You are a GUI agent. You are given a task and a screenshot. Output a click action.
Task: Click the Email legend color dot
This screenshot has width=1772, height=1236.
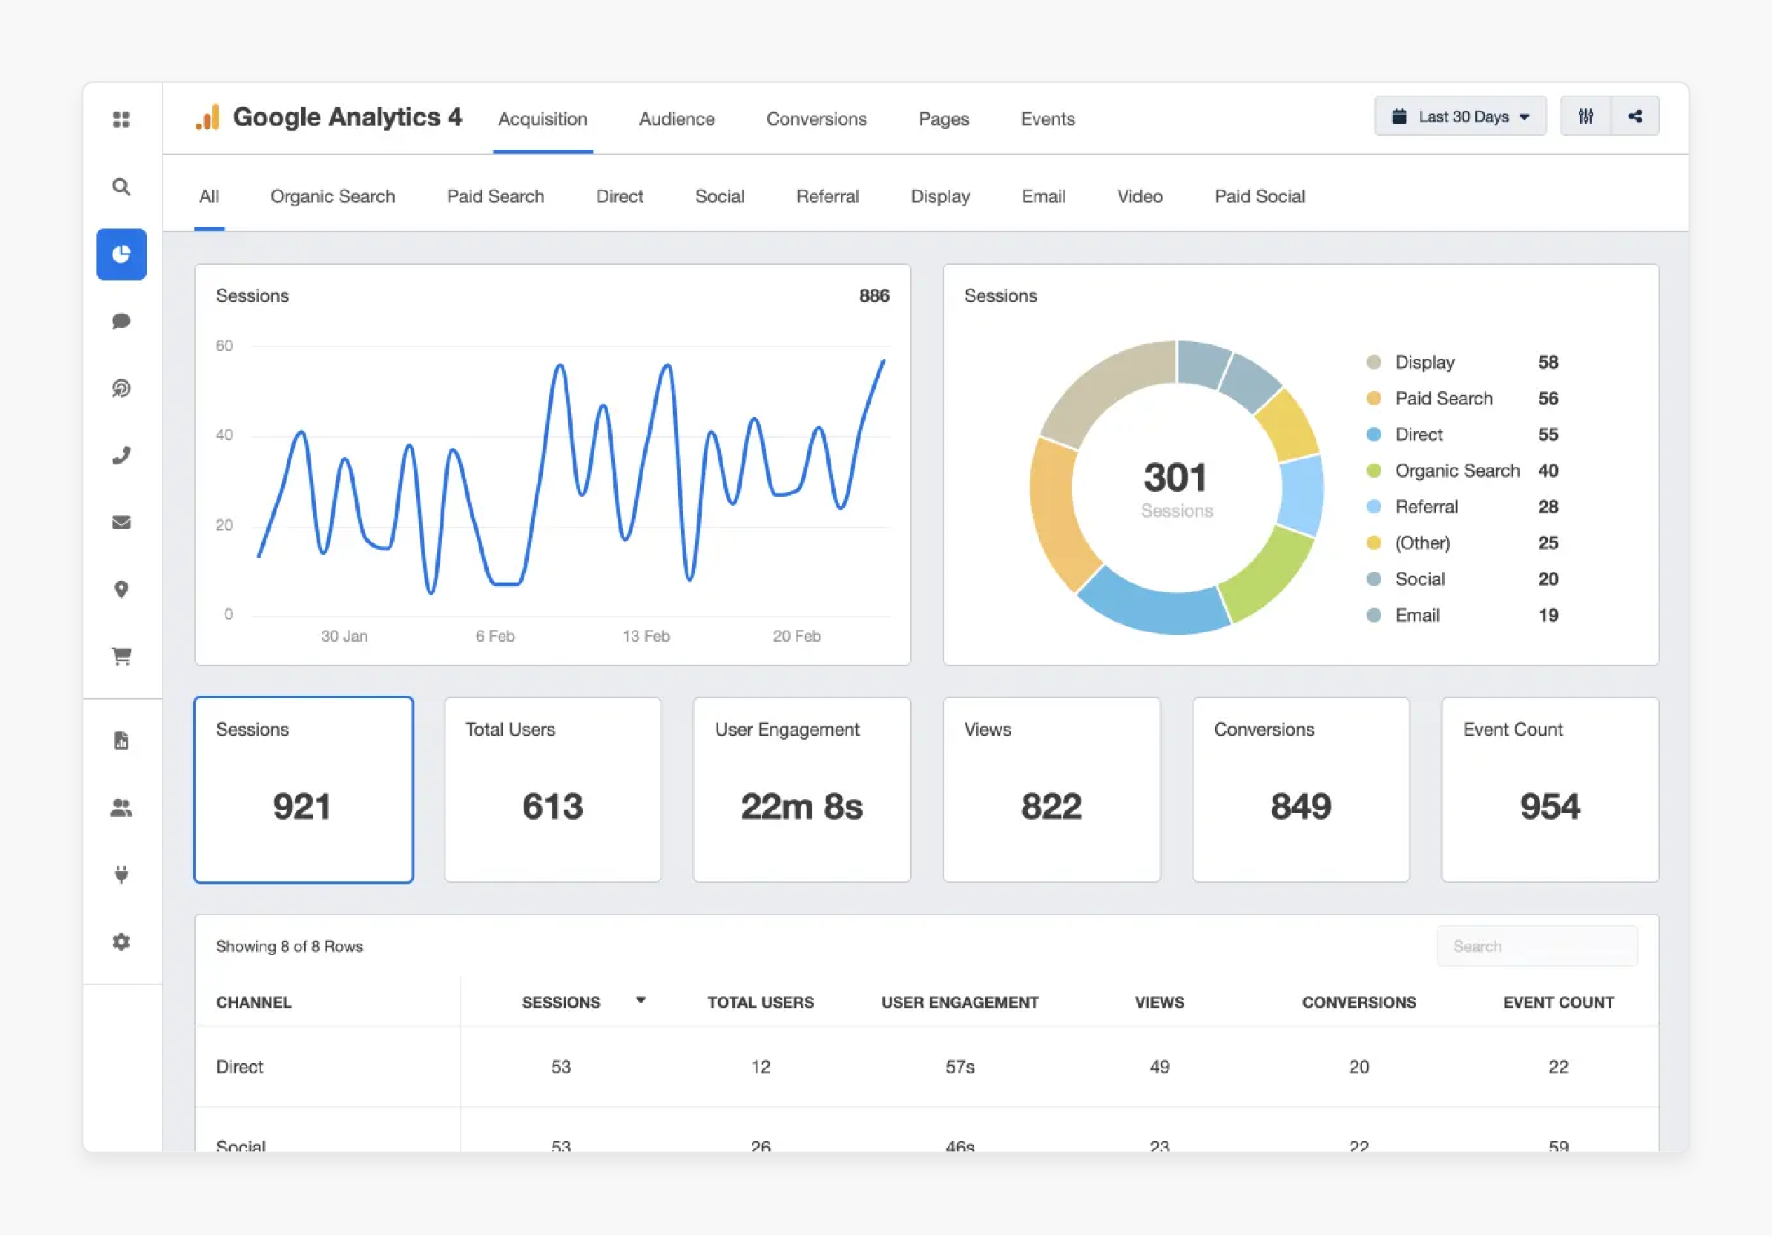1374,615
